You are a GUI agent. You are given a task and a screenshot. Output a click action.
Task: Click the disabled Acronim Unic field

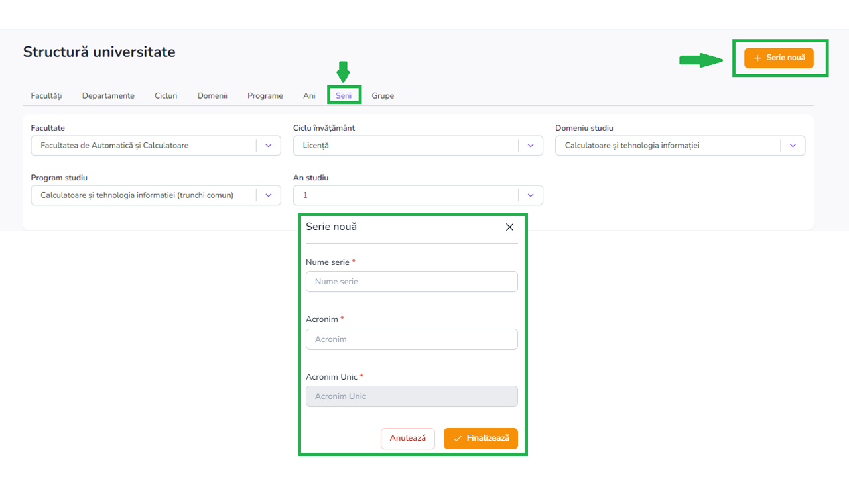(411, 396)
